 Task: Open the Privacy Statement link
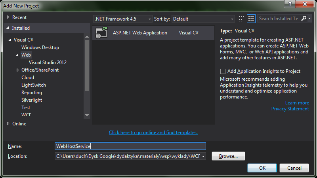pos(290,109)
